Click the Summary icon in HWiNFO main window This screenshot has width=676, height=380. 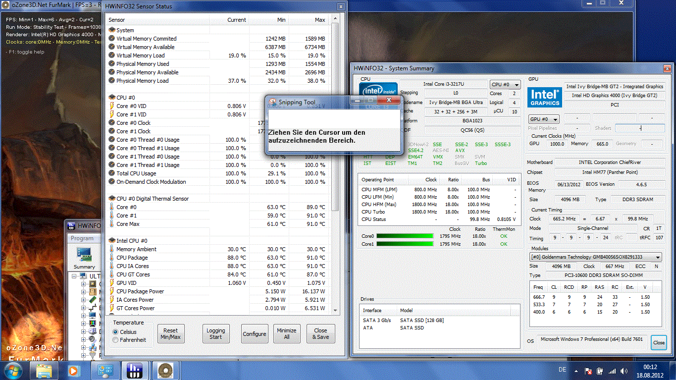coord(84,258)
